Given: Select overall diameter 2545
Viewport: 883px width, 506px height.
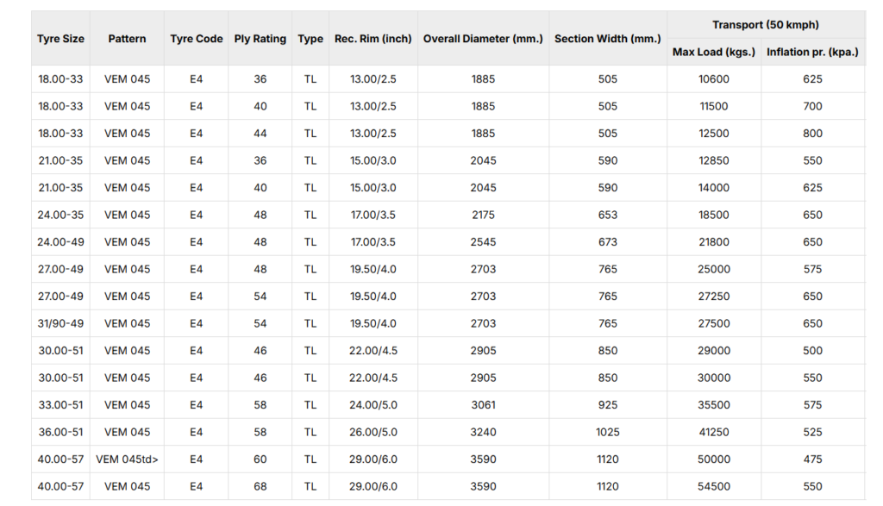Looking at the screenshot, I should pyautogui.click(x=483, y=242).
